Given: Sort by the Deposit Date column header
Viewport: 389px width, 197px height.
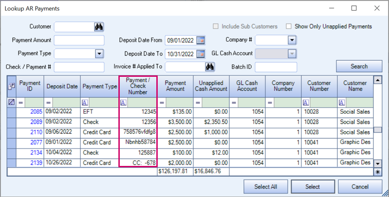Looking at the screenshot, I should (x=62, y=86).
